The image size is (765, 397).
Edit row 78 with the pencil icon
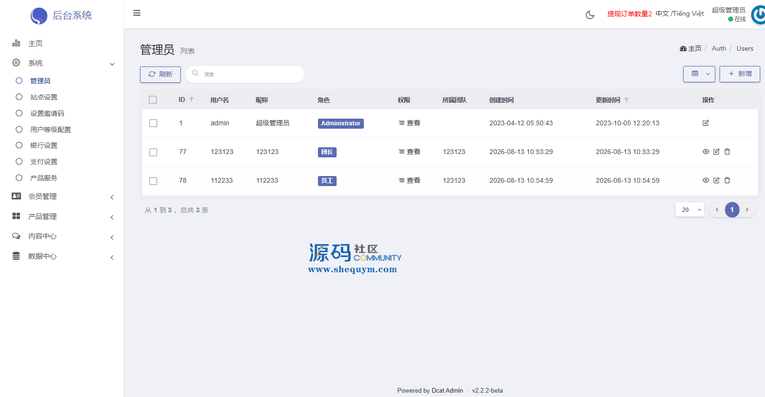716,180
